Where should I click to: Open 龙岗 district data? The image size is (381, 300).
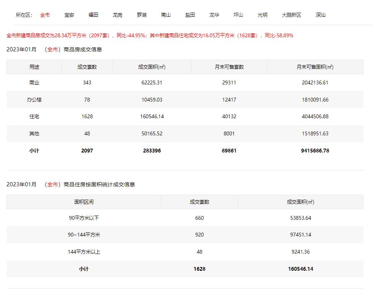coord(118,15)
